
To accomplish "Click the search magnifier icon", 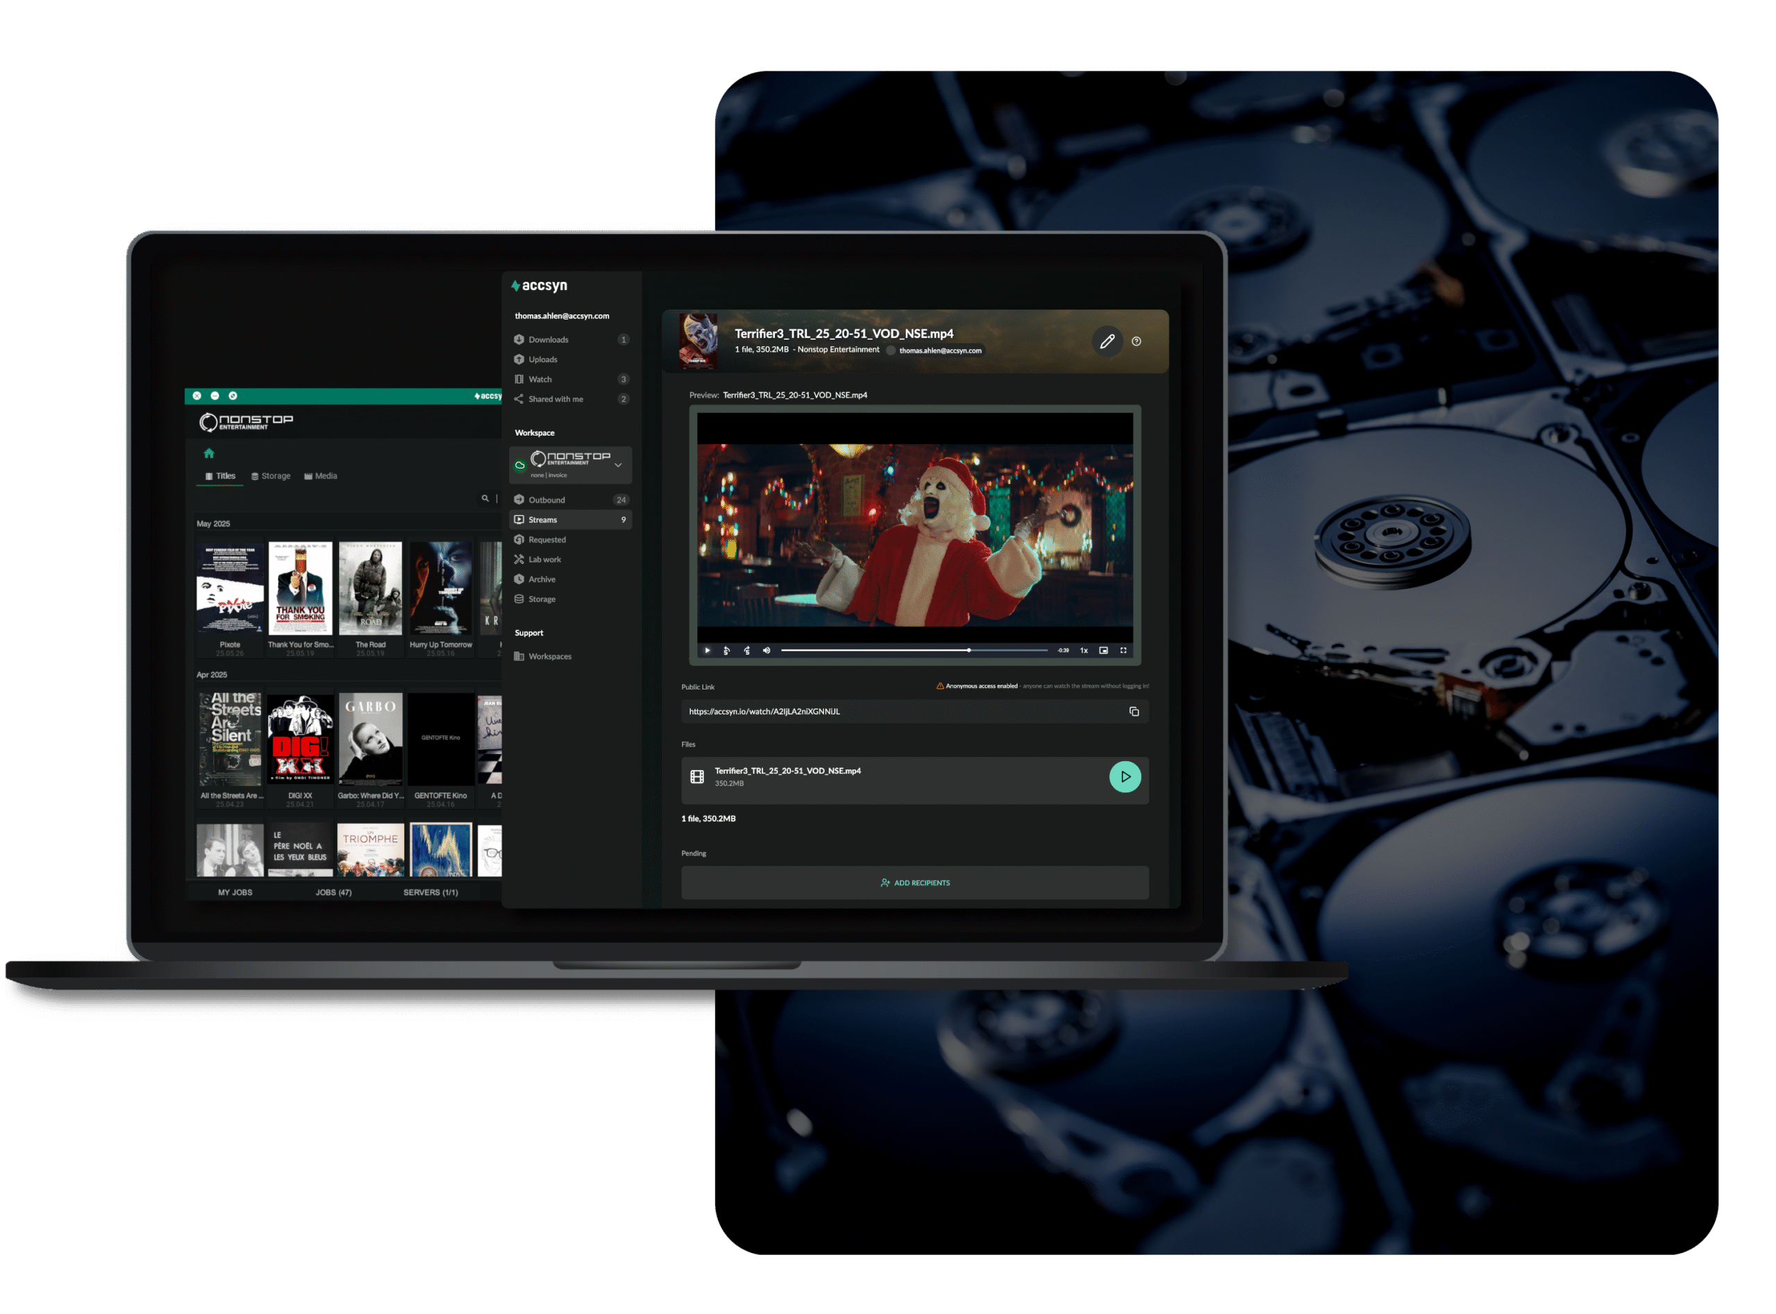I will pyautogui.click(x=484, y=499).
